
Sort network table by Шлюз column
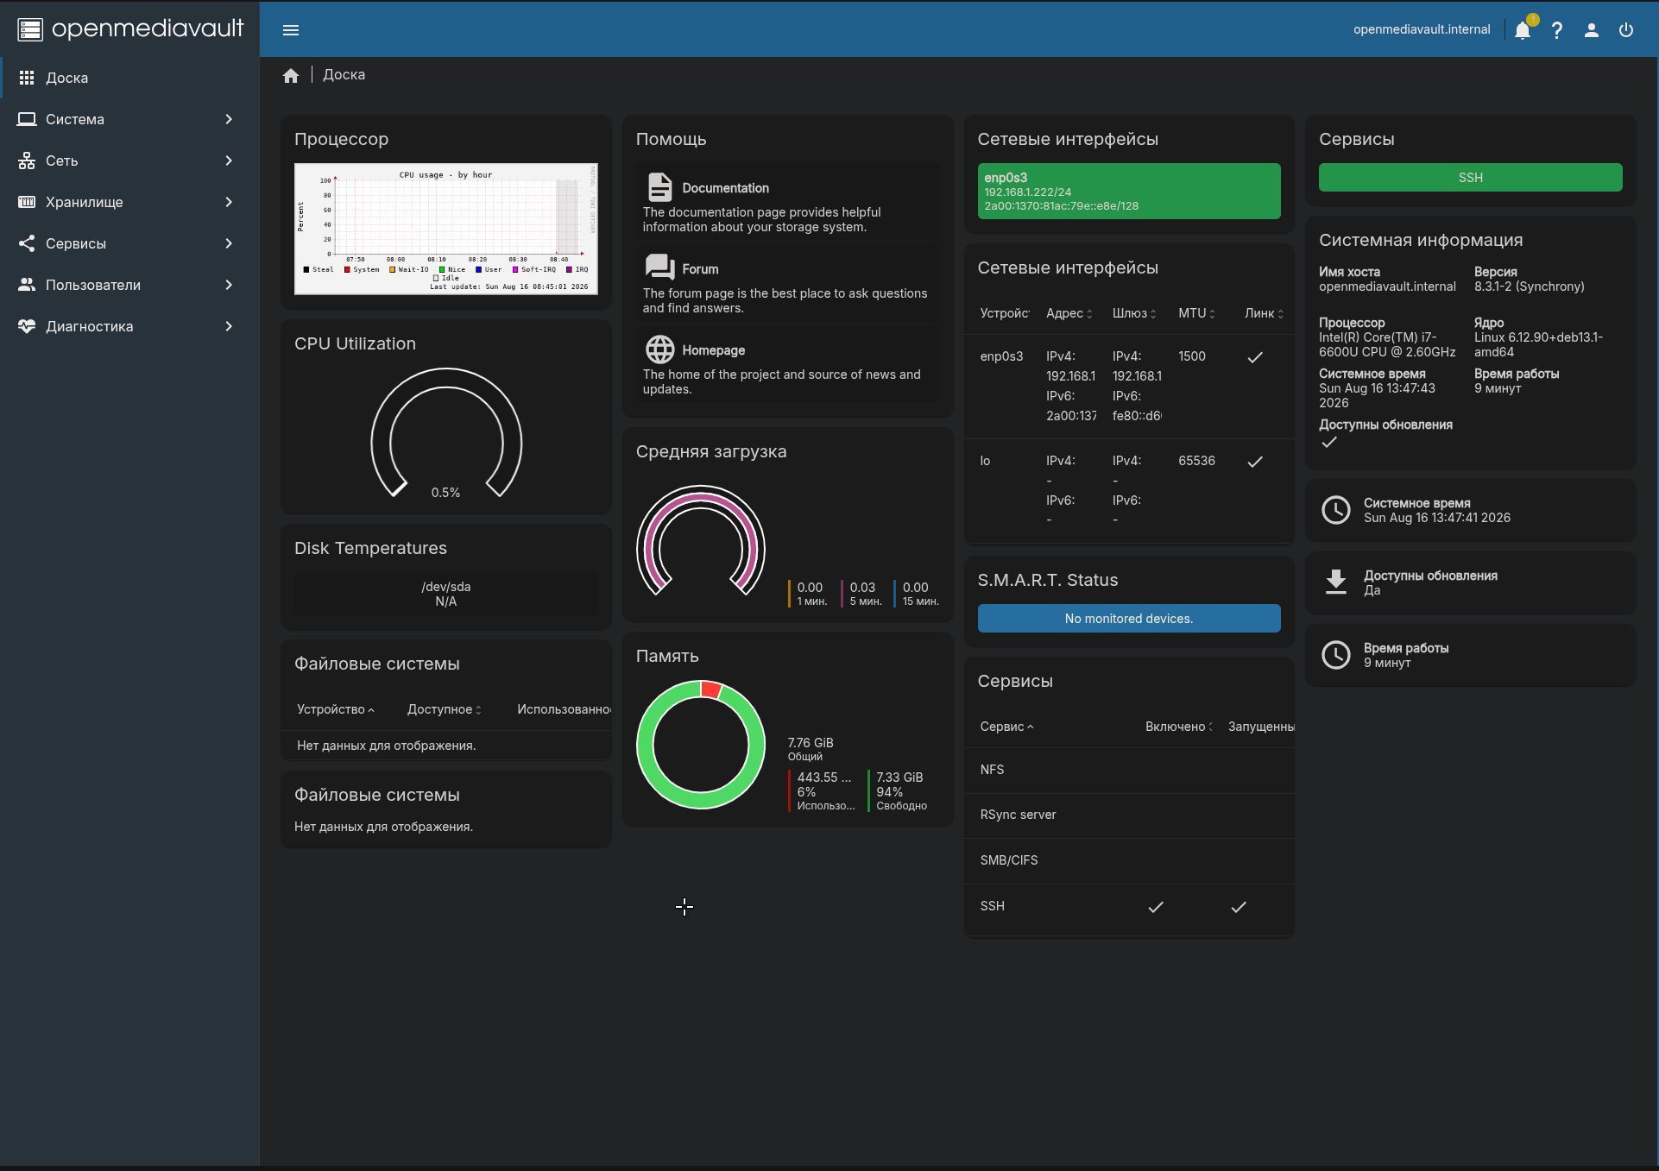[x=1133, y=313]
